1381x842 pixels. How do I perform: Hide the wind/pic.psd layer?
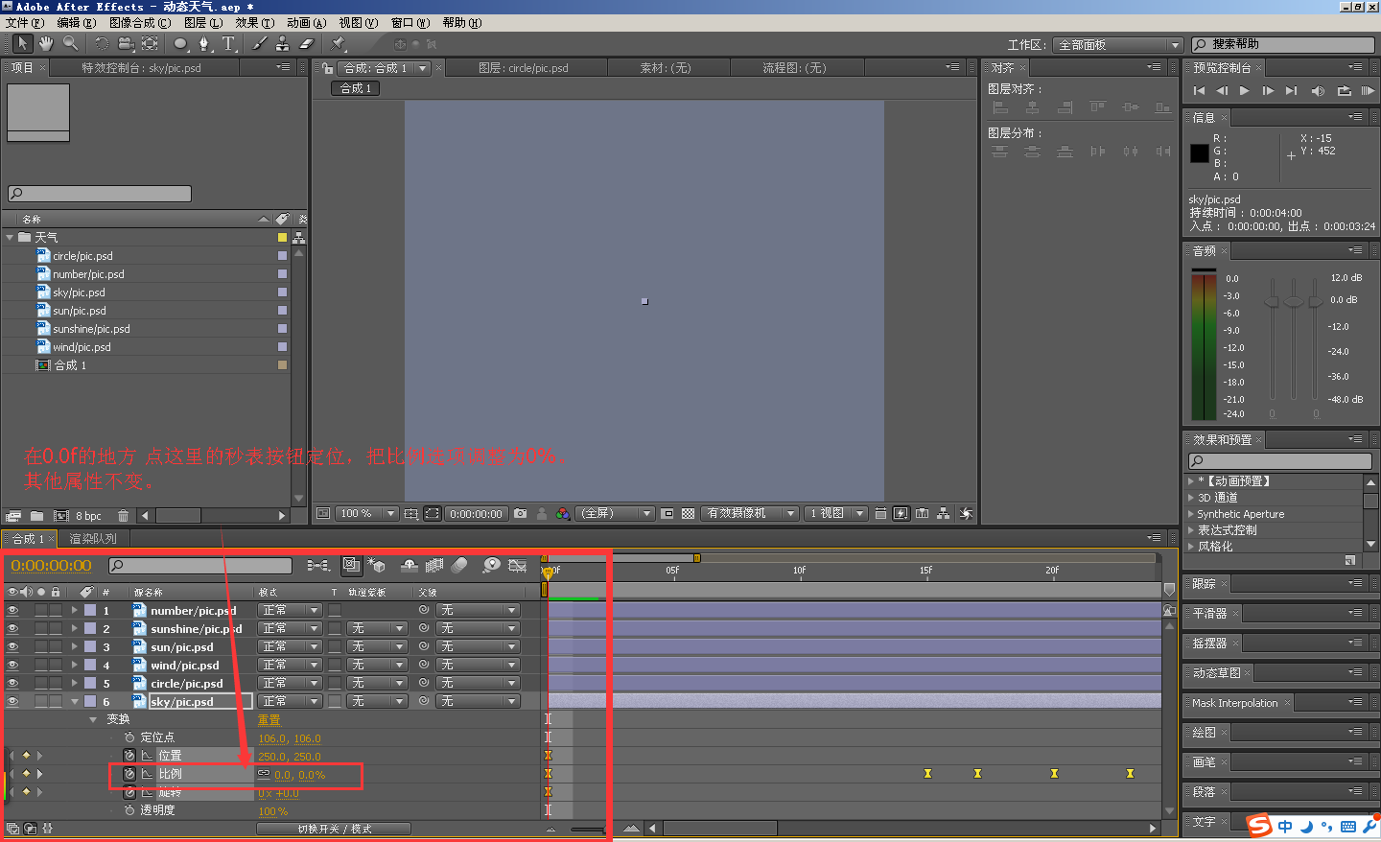point(12,665)
